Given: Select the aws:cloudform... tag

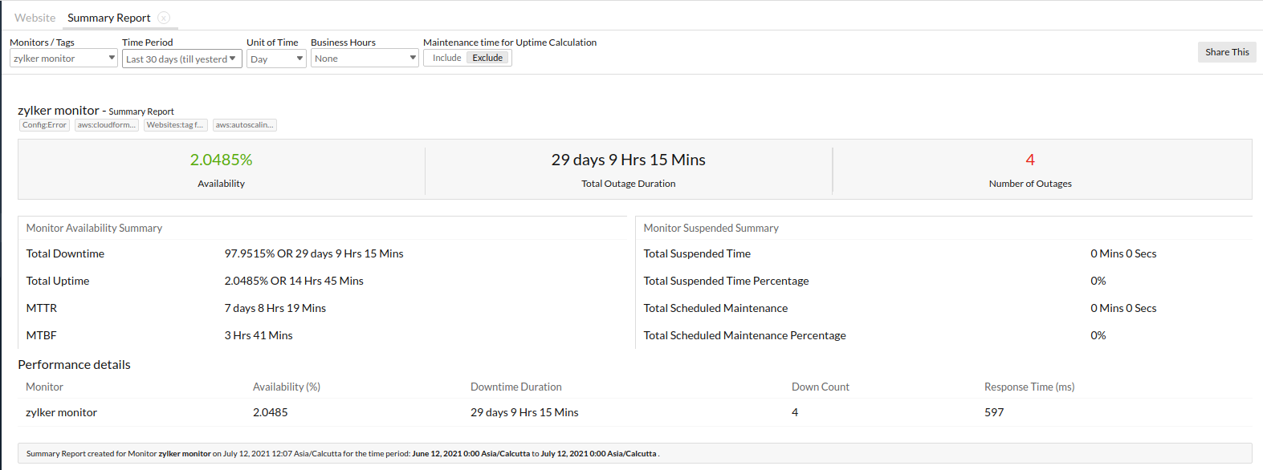Looking at the screenshot, I should pyautogui.click(x=107, y=125).
